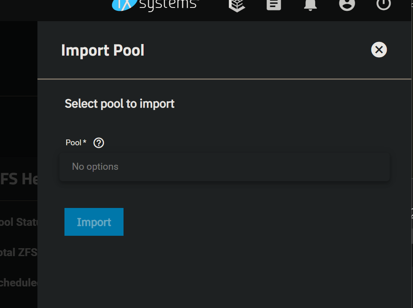Click the required asterisk beside Pool

tap(84, 142)
